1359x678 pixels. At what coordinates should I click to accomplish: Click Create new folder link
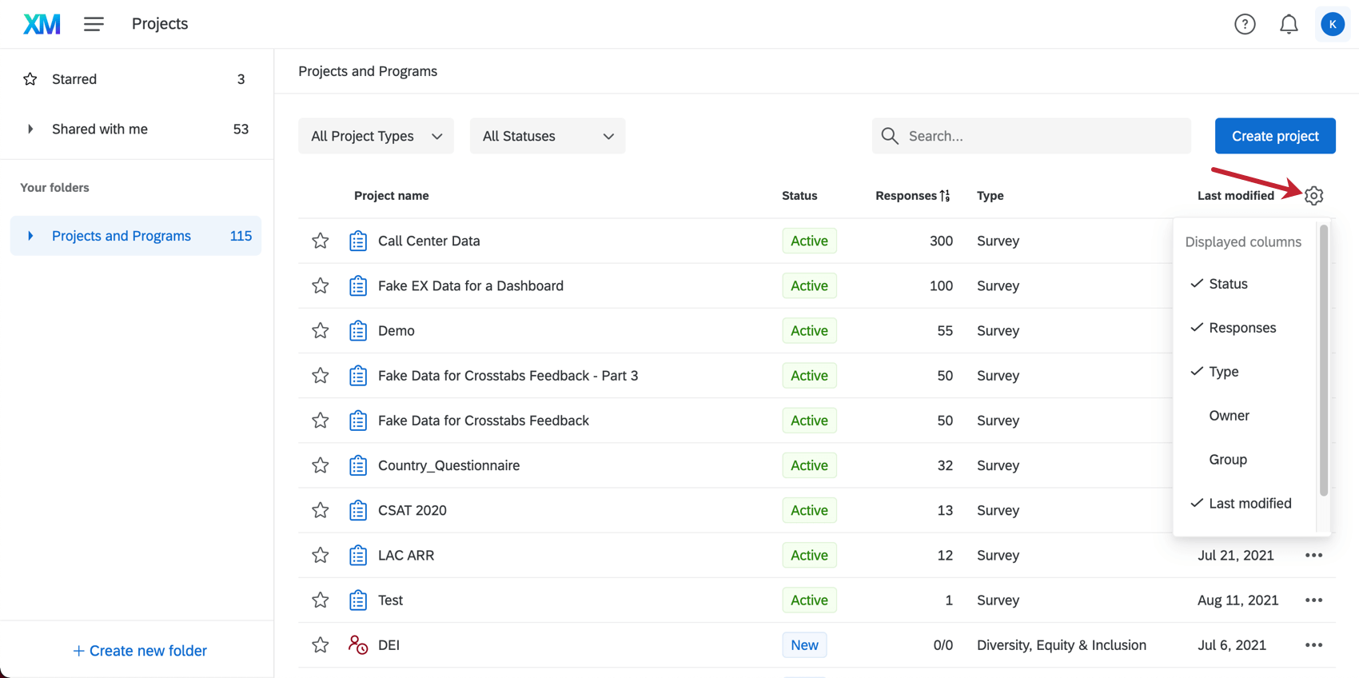(x=140, y=651)
